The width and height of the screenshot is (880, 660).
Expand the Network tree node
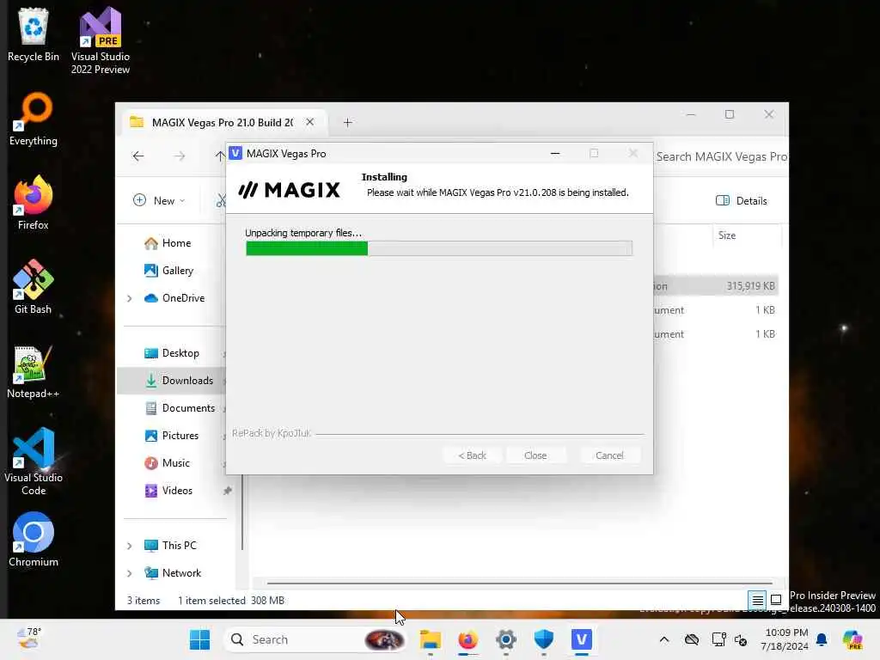coord(130,573)
